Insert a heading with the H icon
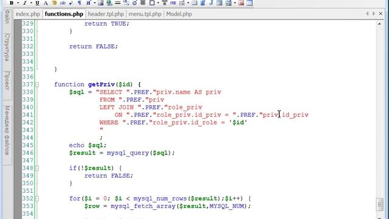Screen dimensions: 389x219 (x=88, y=3)
